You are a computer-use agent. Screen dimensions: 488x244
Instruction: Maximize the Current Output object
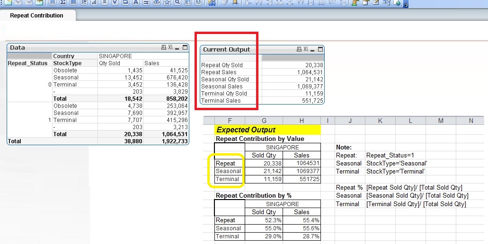click(x=320, y=49)
